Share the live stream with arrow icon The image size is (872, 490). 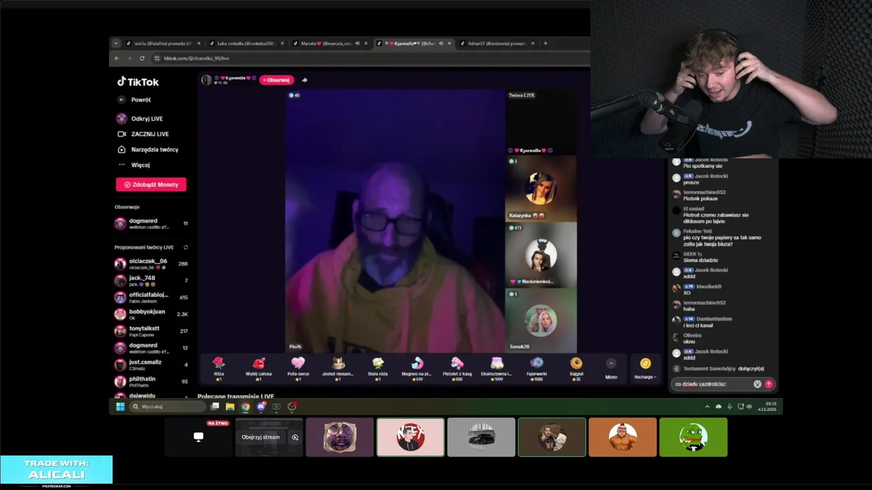pyautogui.click(x=305, y=80)
